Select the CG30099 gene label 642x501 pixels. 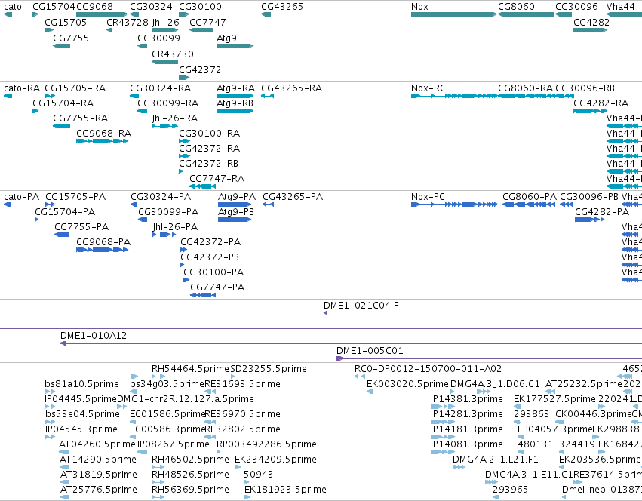159,38
